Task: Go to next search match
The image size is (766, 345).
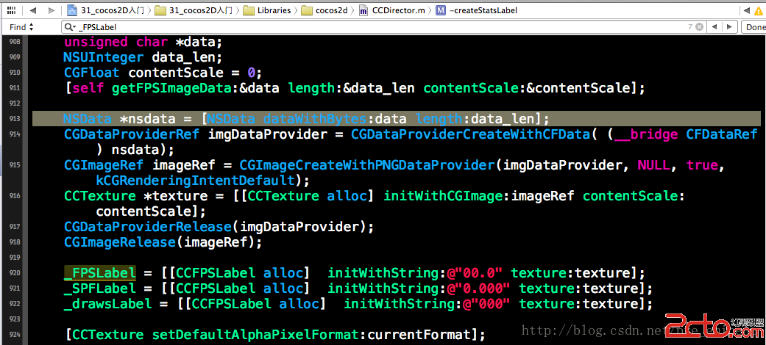Action: click(x=728, y=27)
